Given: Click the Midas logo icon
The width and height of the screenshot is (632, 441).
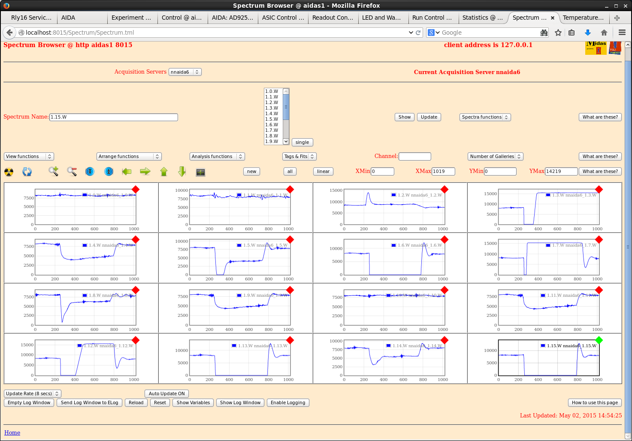Looking at the screenshot, I should click(596, 48).
